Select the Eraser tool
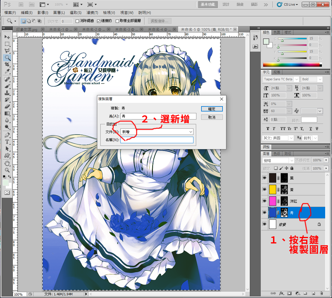Image resolution: width=332 pixels, height=298 pixels. coord(7,106)
